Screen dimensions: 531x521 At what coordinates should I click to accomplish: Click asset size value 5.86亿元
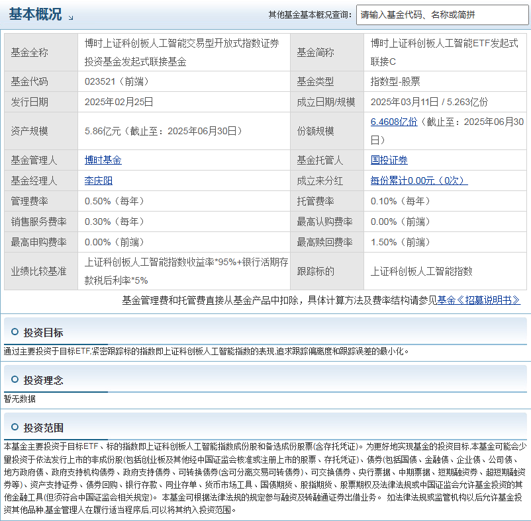click(103, 131)
